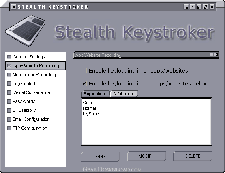Image resolution: width=225 pixels, height=173 pixels.
Task: Click the Passwords sidebar icon
Action: click(x=9, y=101)
